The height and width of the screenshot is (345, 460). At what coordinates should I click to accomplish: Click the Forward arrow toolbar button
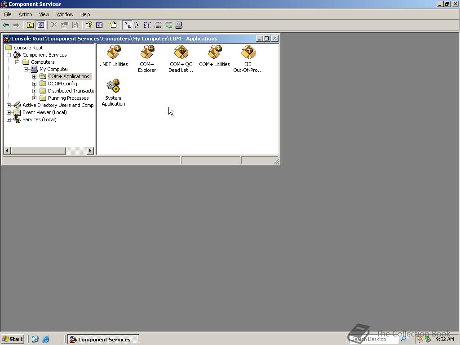(16, 25)
